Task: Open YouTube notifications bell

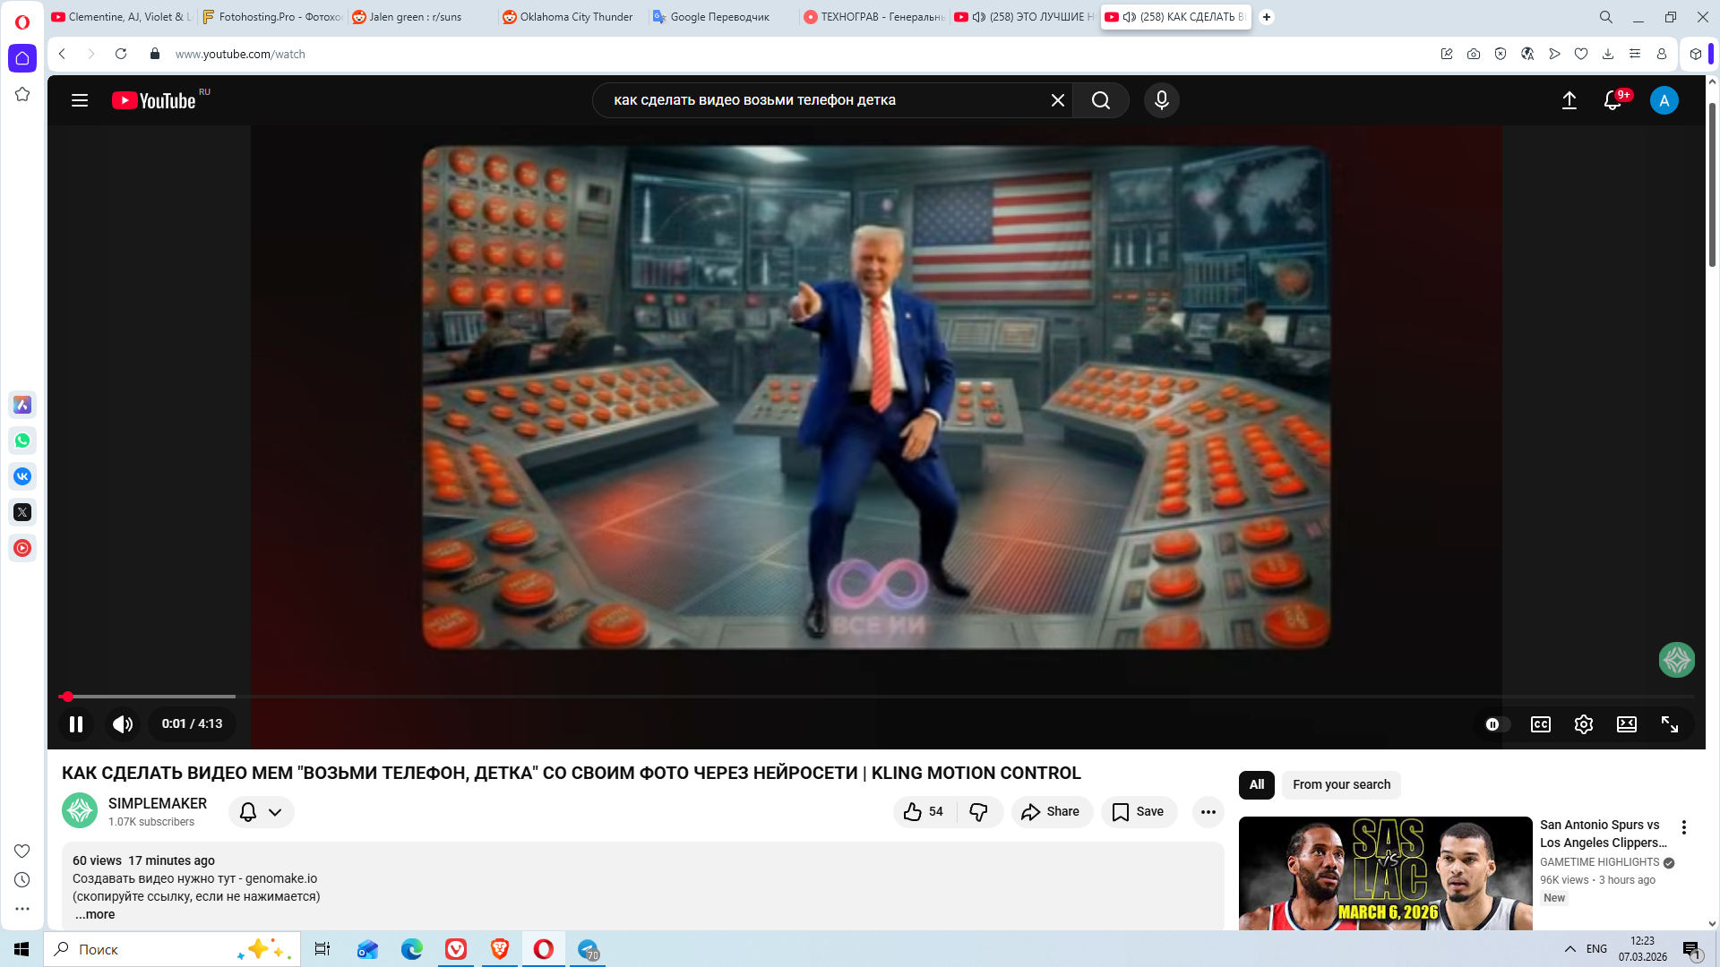Action: (1612, 100)
